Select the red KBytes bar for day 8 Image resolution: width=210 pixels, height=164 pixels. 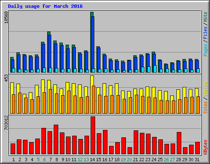pyautogui.click(x=56, y=139)
